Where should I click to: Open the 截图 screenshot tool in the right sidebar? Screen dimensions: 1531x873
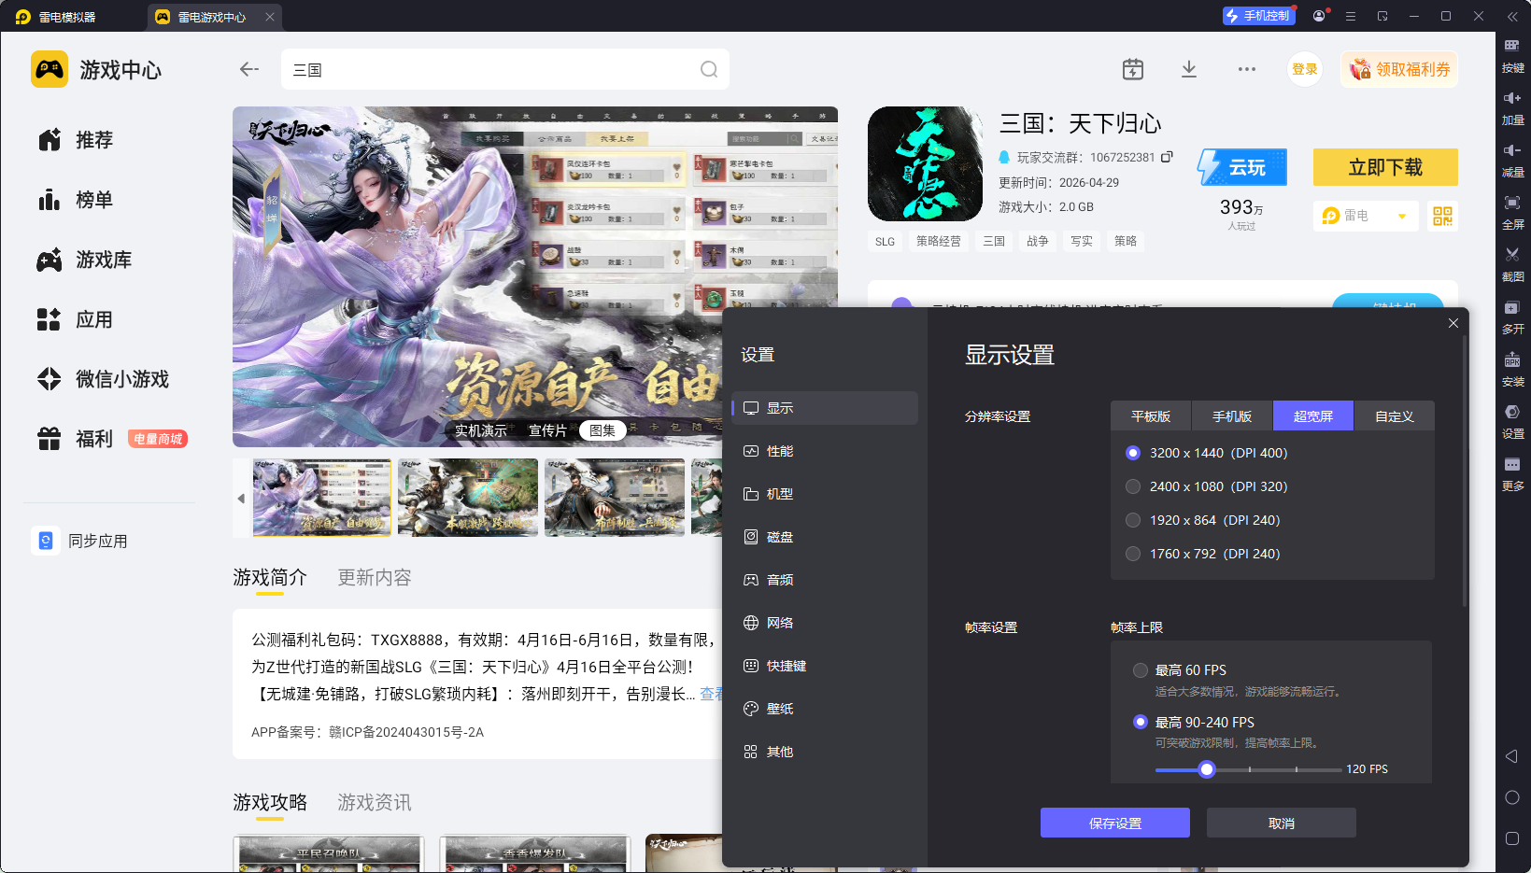pyautogui.click(x=1512, y=263)
